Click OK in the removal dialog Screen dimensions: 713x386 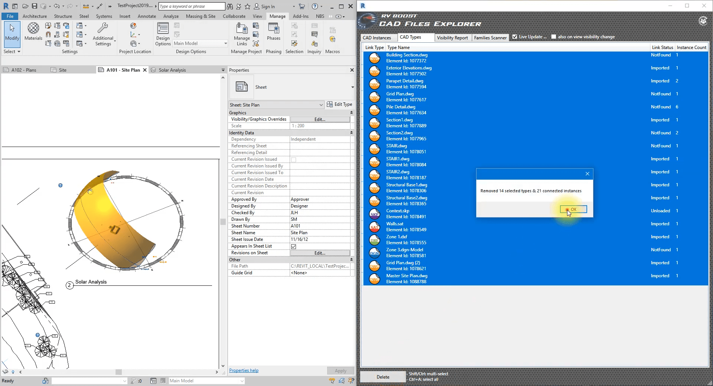(x=573, y=209)
